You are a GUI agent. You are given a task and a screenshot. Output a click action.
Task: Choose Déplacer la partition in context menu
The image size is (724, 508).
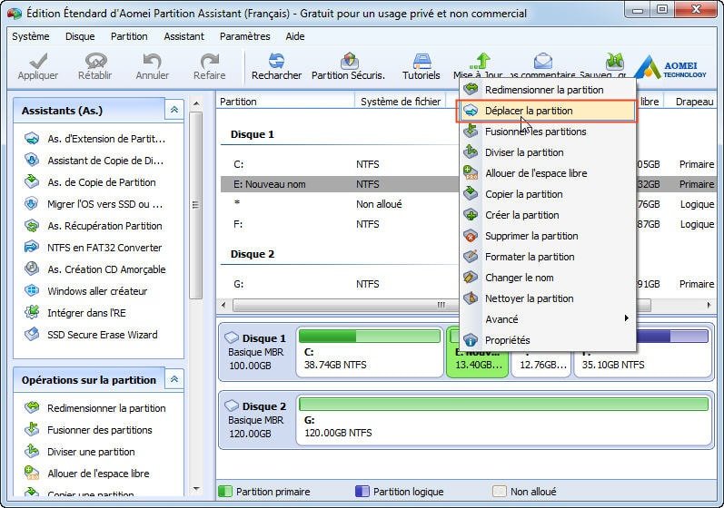pos(546,111)
